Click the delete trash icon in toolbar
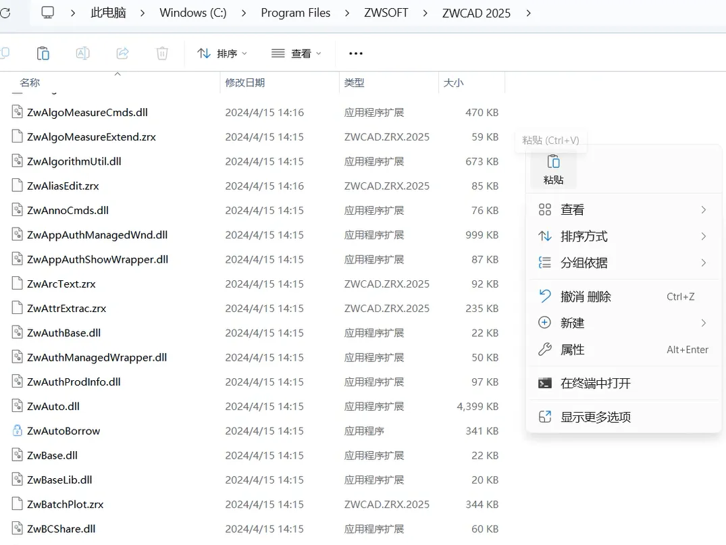Screen dimensions: 726x545 (x=162, y=54)
